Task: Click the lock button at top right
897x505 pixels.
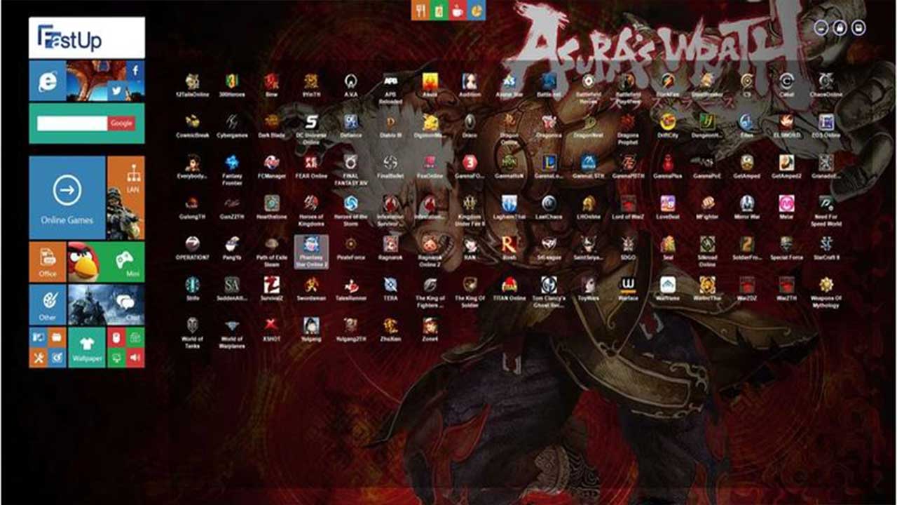Action: [840, 27]
